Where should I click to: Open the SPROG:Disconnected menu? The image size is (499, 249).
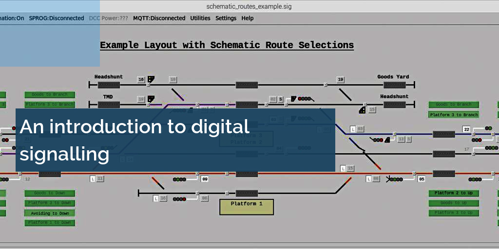(57, 18)
